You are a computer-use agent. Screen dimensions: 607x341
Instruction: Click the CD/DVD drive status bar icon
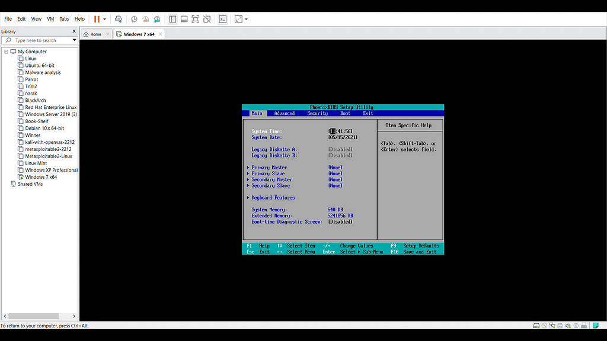pyautogui.click(x=544, y=326)
